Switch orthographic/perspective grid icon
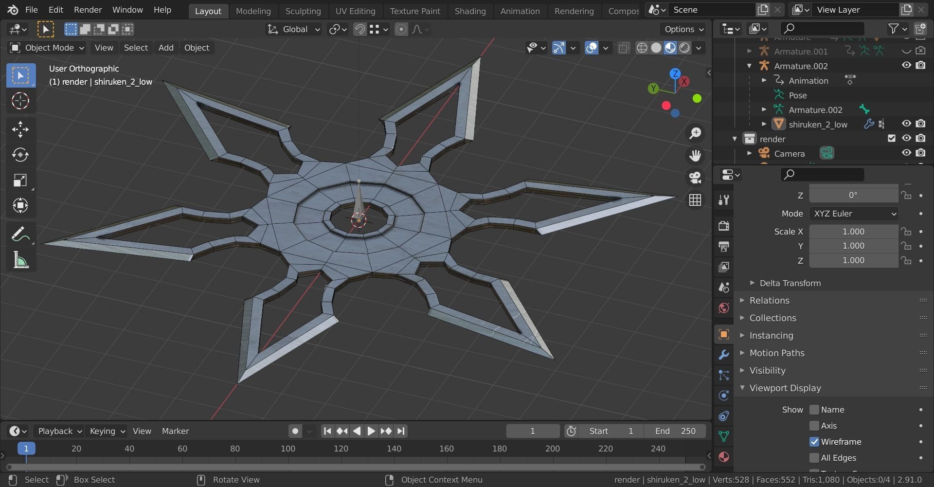Image resolution: width=934 pixels, height=487 pixels. click(x=695, y=199)
